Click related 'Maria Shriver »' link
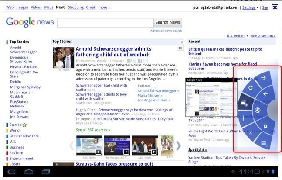This screenshot has width=282, height=180. pos(150,95)
